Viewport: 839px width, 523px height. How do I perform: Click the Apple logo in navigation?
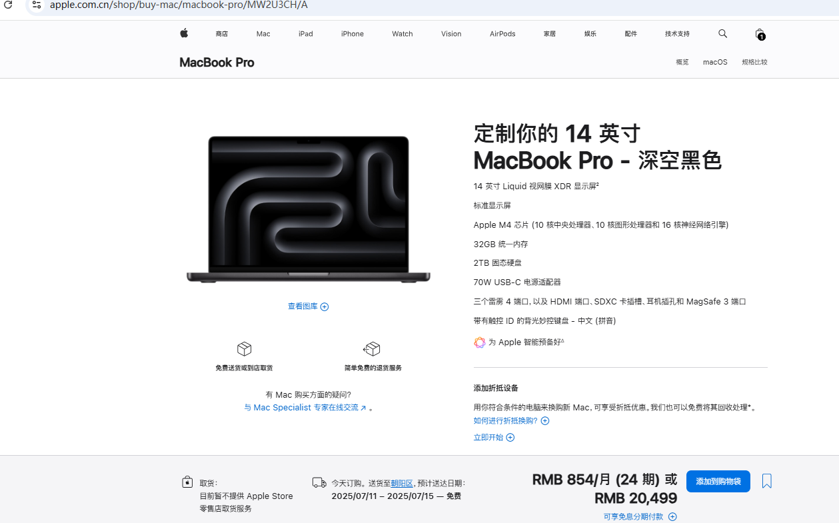184,33
